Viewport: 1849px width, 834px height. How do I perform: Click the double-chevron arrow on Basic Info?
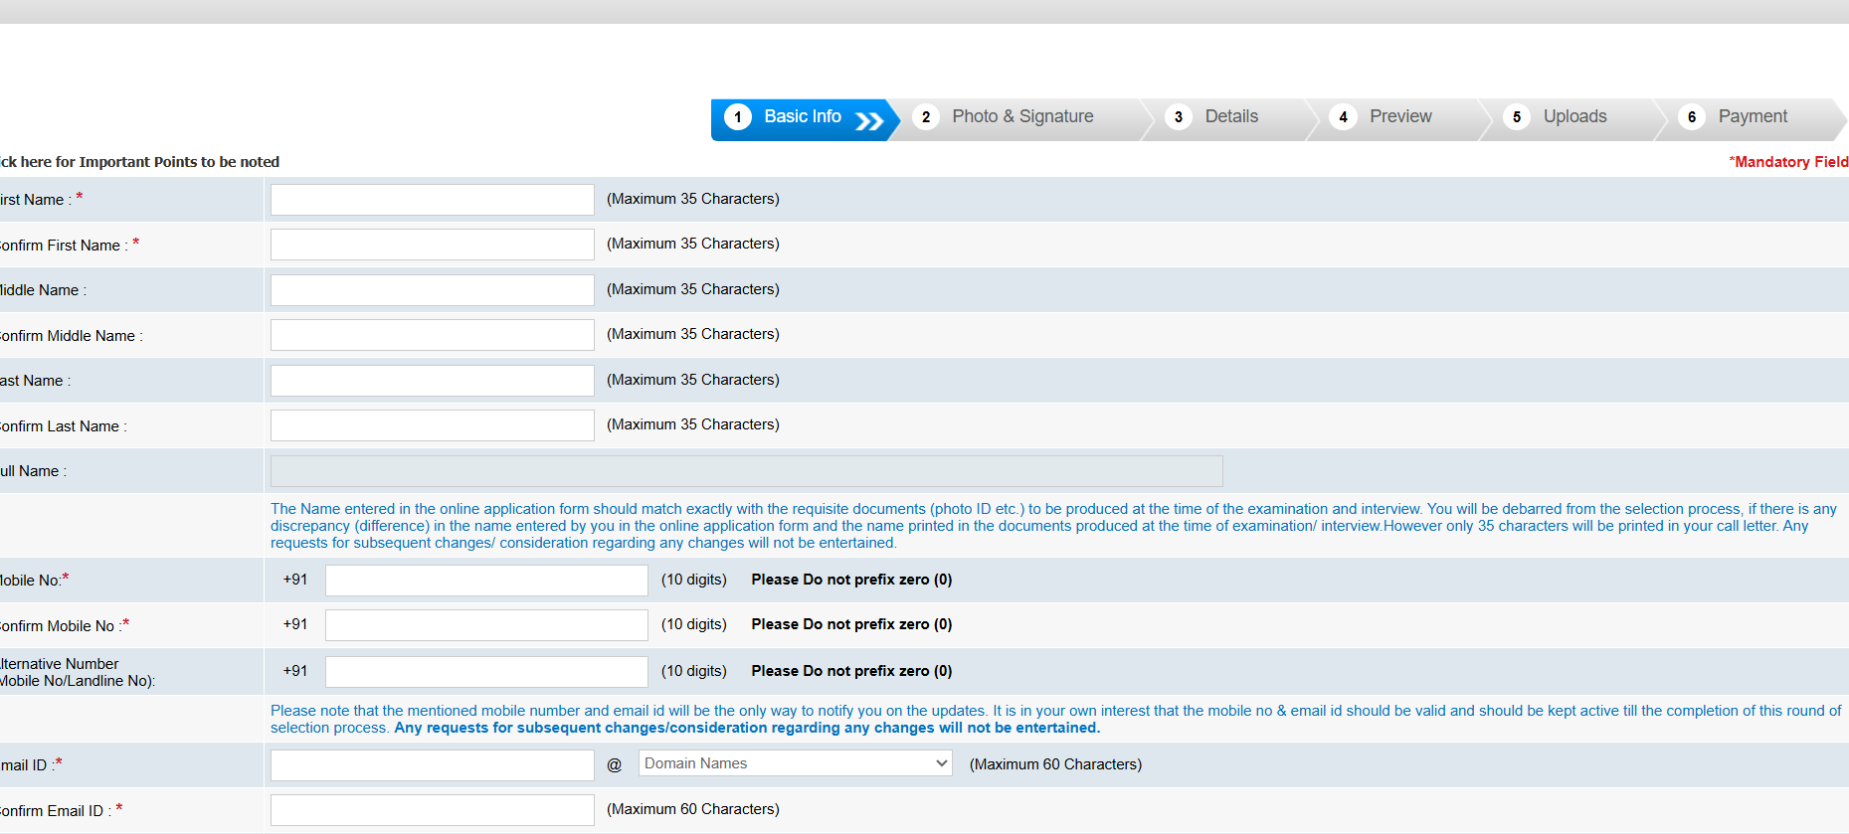pos(869,120)
